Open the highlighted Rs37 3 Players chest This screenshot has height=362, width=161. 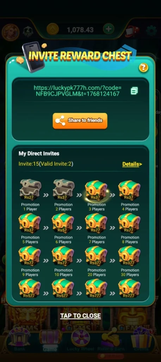click(x=97, y=190)
